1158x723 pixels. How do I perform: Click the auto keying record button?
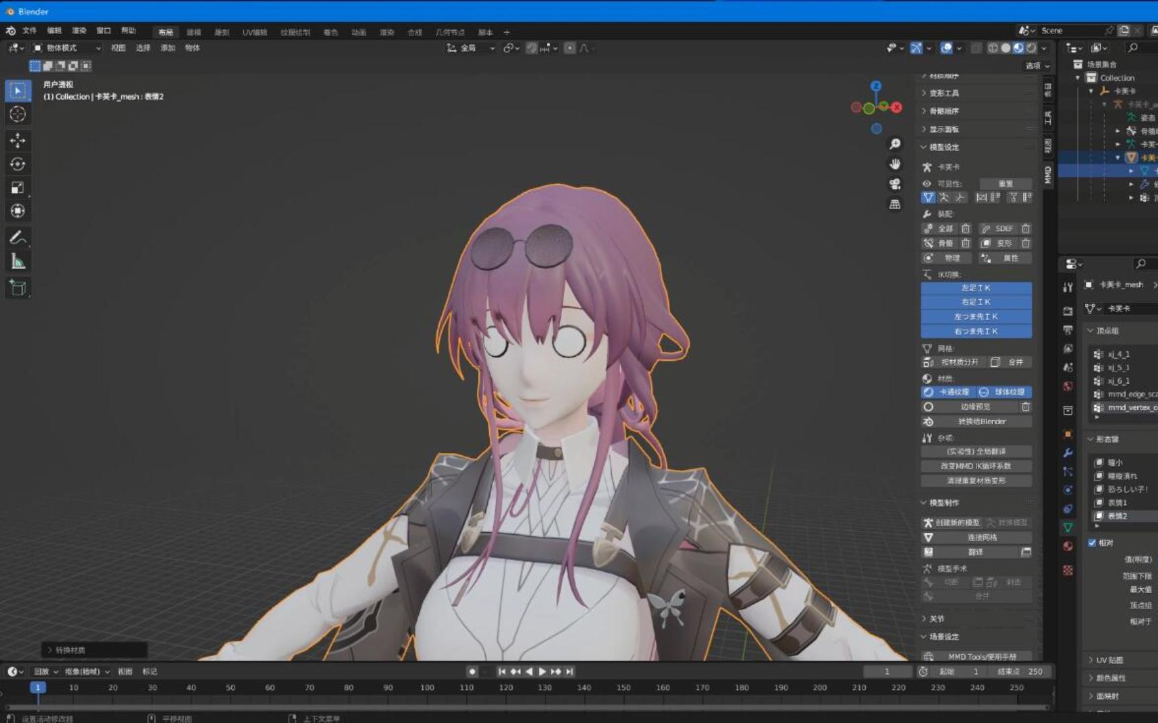click(x=472, y=671)
